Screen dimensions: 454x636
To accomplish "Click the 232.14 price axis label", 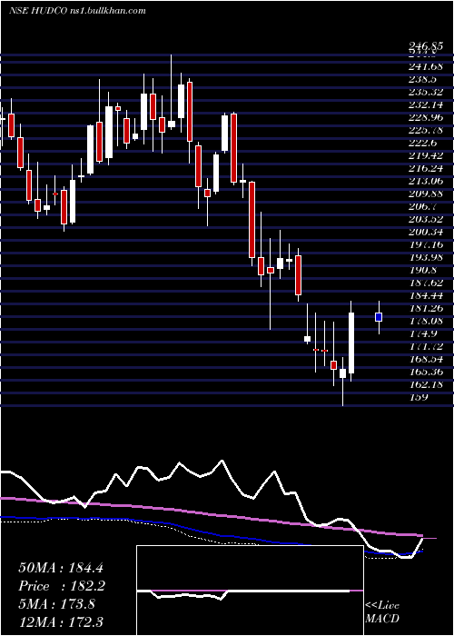I will click(426, 104).
